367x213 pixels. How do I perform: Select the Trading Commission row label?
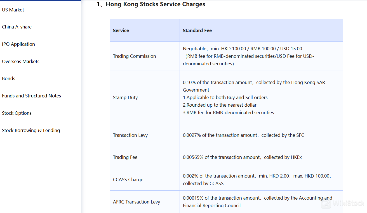134,56
